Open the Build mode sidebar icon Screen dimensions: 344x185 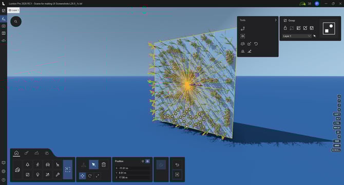click(4, 19)
